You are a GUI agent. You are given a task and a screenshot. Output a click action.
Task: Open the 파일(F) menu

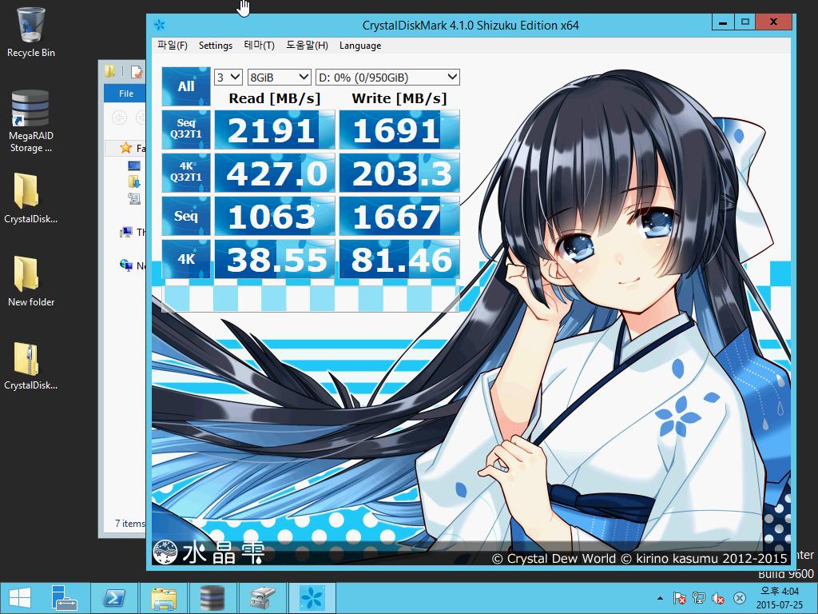[x=173, y=46]
